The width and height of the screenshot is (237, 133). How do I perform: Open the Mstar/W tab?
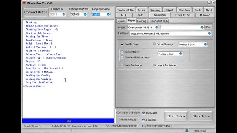(205, 15)
